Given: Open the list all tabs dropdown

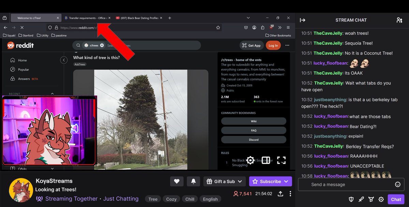Looking at the screenshot, I should [248, 18].
